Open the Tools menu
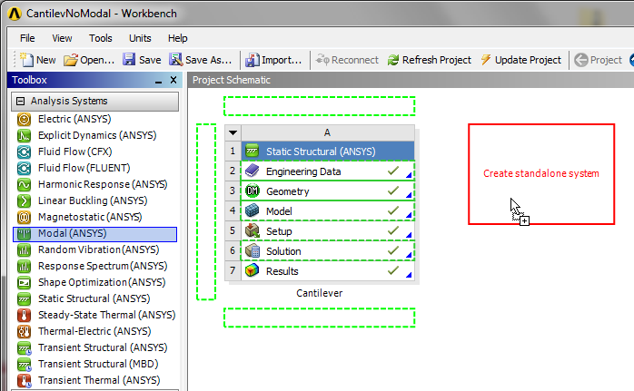The width and height of the screenshot is (634, 391). 100,38
